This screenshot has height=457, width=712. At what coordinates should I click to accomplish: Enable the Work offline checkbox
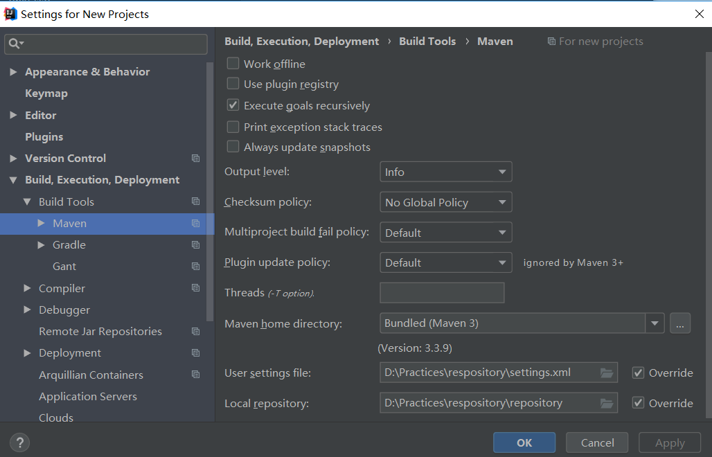(x=233, y=64)
